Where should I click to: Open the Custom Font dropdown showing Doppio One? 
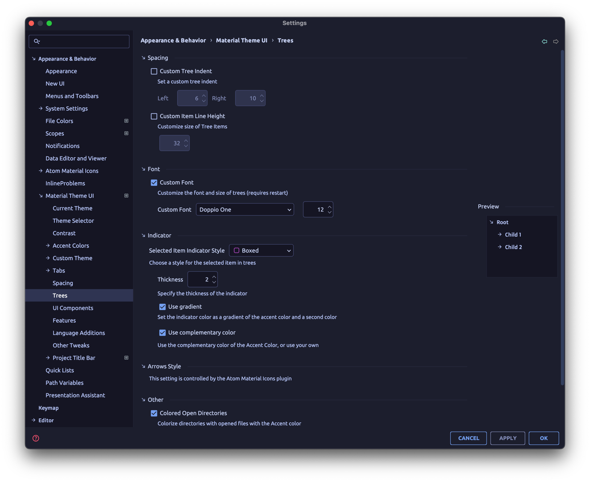(x=245, y=209)
